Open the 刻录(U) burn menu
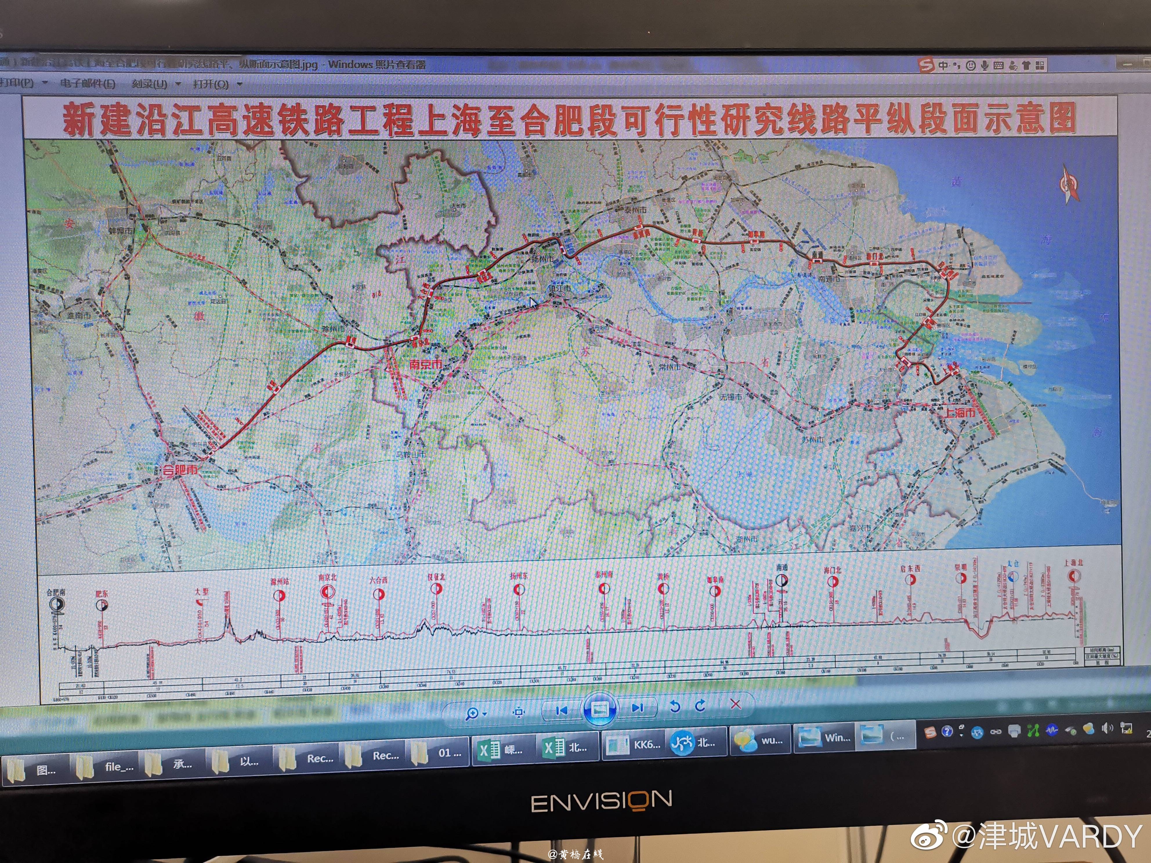This screenshot has width=1151, height=863. [149, 84]
